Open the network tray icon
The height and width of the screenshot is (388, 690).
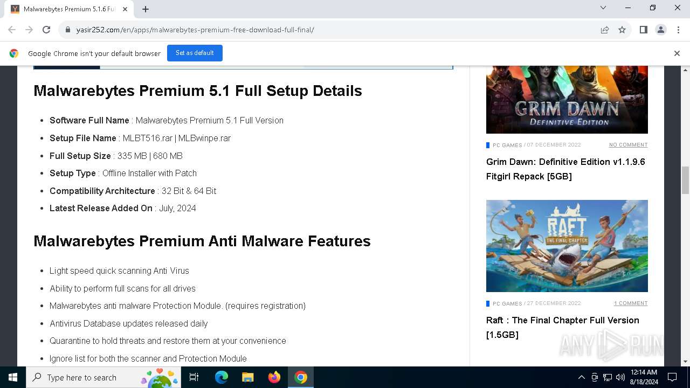point(608,377)
